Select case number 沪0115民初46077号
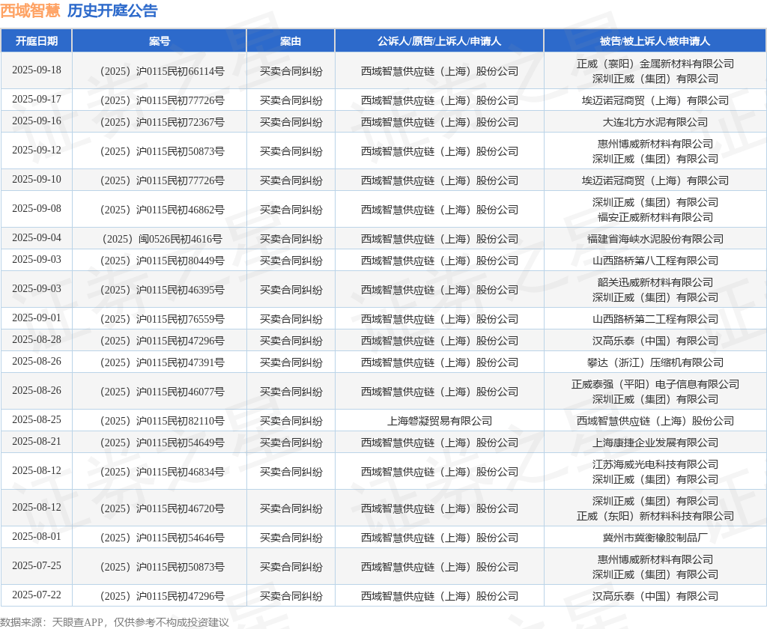Image resolution: width=767 pixels, height=629 pixels. click(162, 392)
